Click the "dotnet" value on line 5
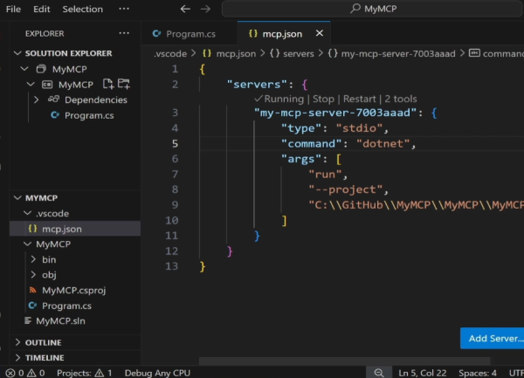This screenshot has width=524, height=378. click(383, 143)
